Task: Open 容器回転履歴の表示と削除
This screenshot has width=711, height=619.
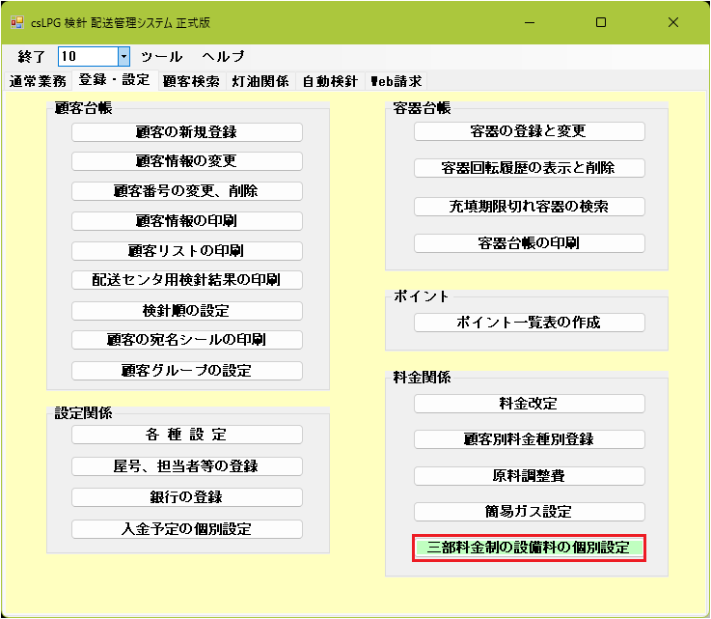Action: pos(530,168)
